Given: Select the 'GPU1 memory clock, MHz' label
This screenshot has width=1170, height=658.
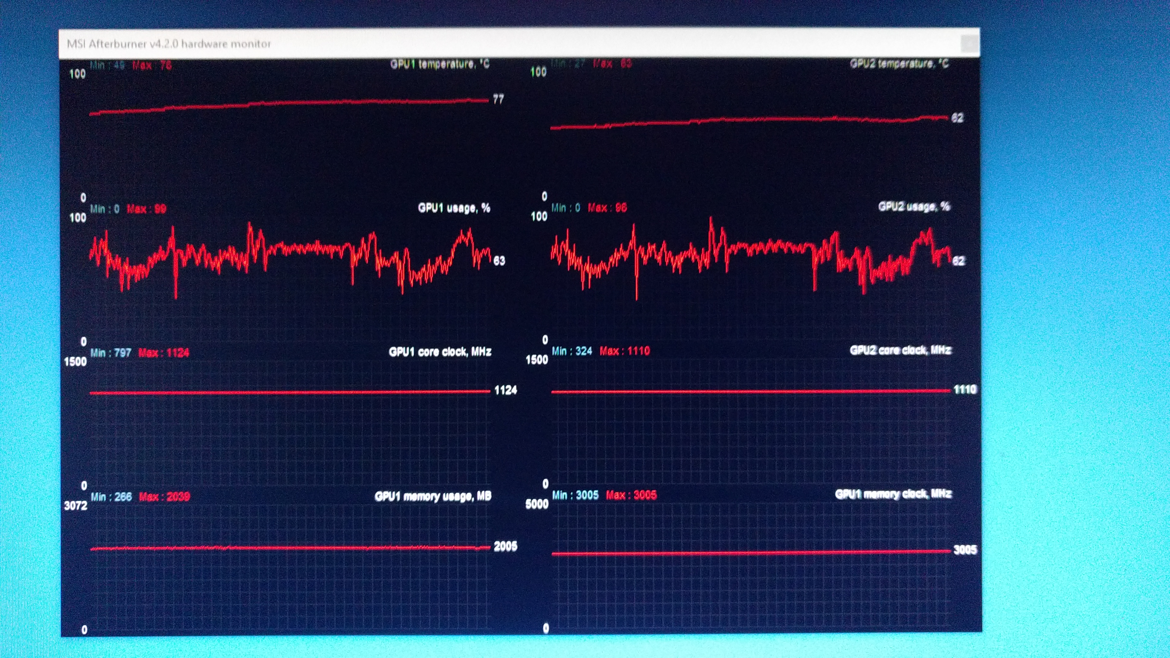Looking at the screenshot, I should click(893, 494).
